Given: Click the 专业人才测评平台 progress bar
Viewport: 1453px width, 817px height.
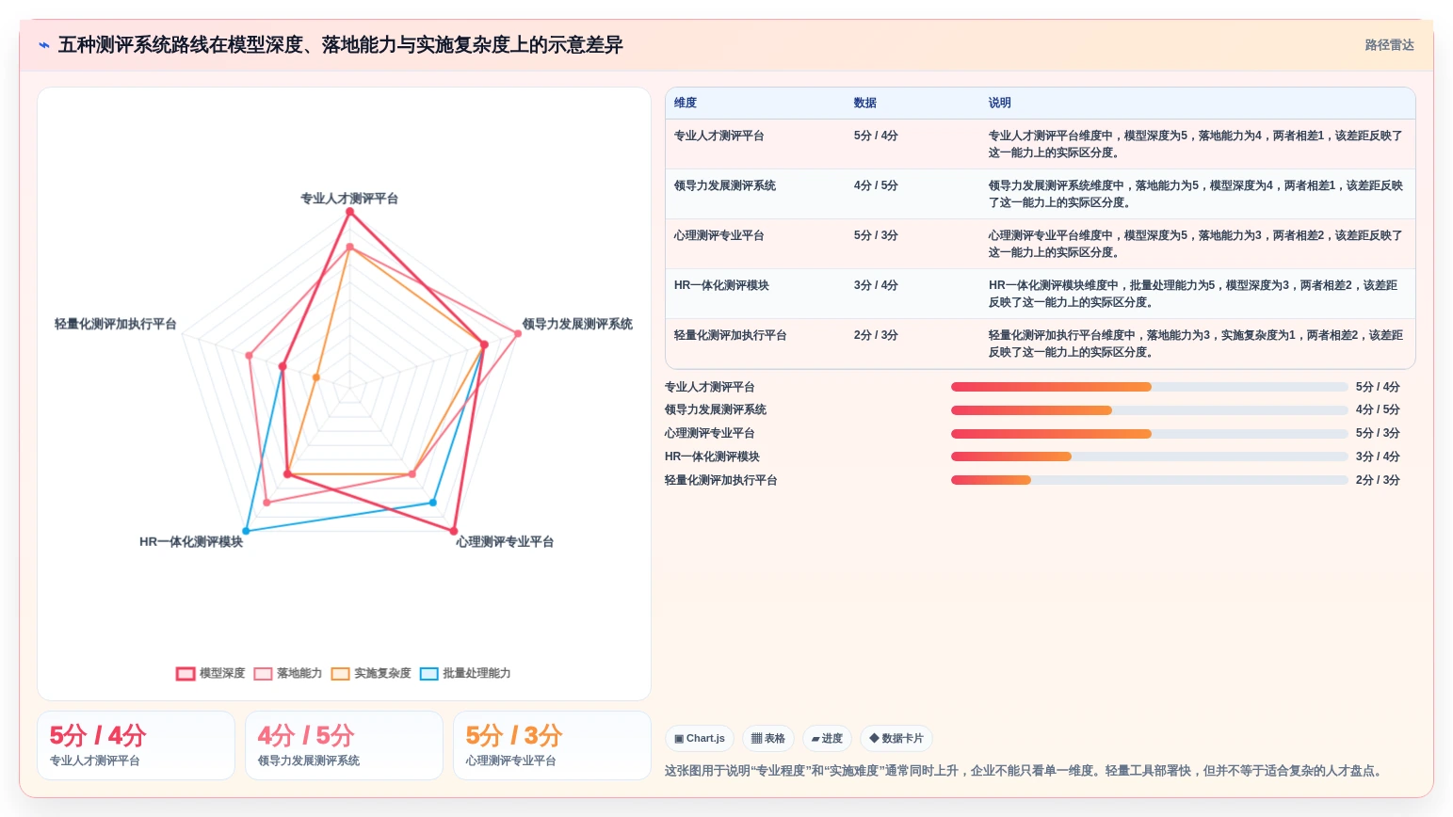Looking at the screenshot, I should 1149,387.
